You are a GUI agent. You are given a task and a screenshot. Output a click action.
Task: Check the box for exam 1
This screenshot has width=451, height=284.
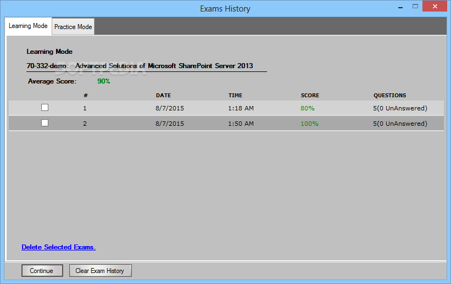[44, 108]
